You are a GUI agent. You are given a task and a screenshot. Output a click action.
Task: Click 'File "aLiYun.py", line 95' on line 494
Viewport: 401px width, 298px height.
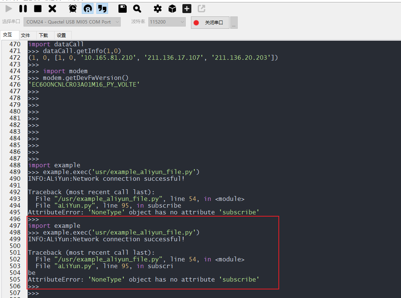(82, 206)
